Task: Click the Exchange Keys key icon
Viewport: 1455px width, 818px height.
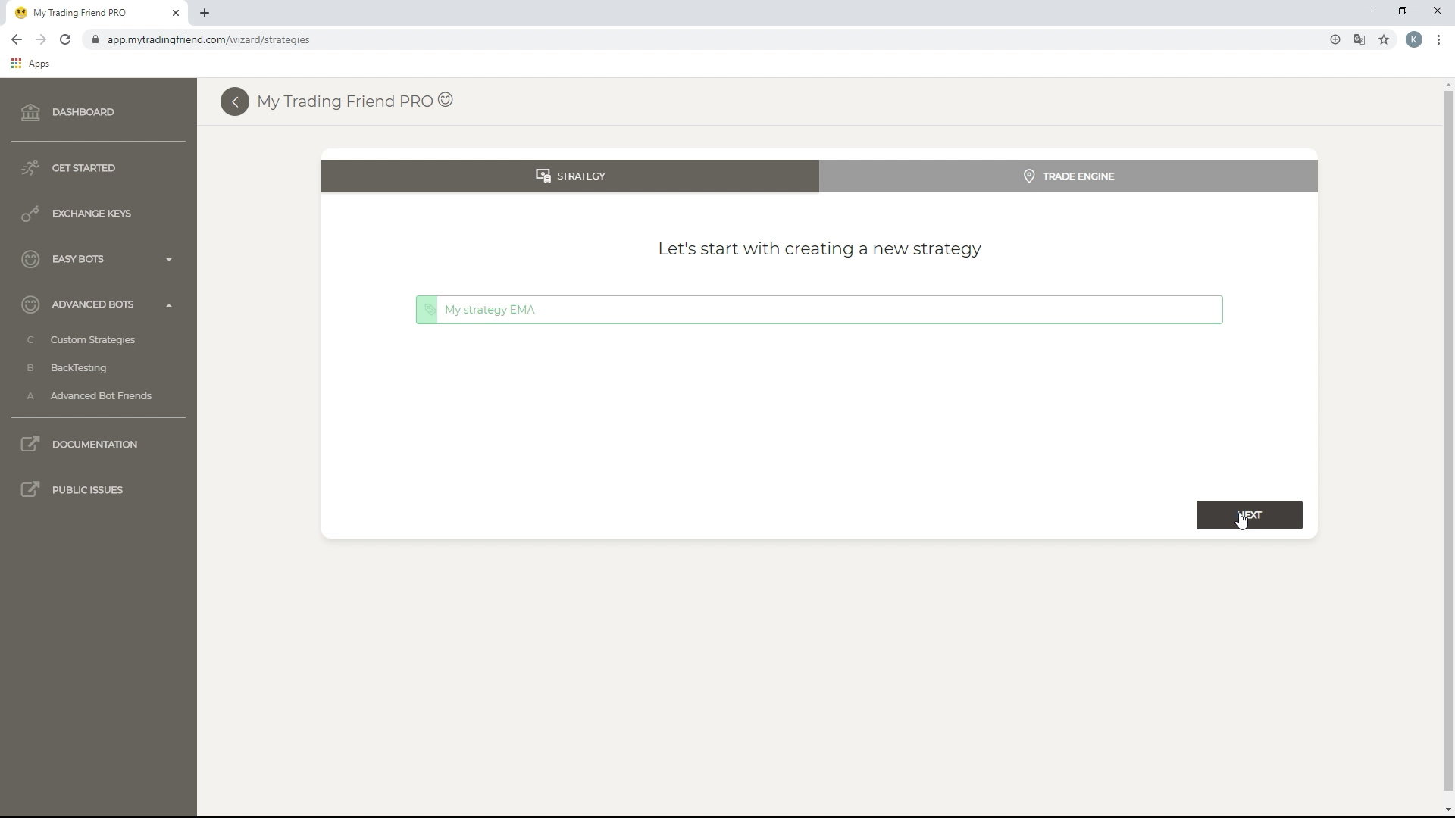Action: 30,214
